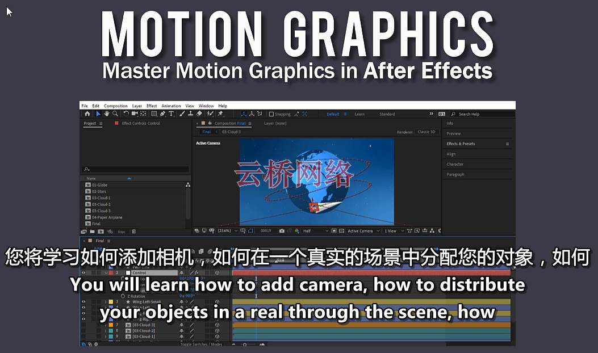Viewport: 598px width, 353px height.
Task: Click the Classic 3D renderer button
Action: pyautogui.click(x=426, y=132)
